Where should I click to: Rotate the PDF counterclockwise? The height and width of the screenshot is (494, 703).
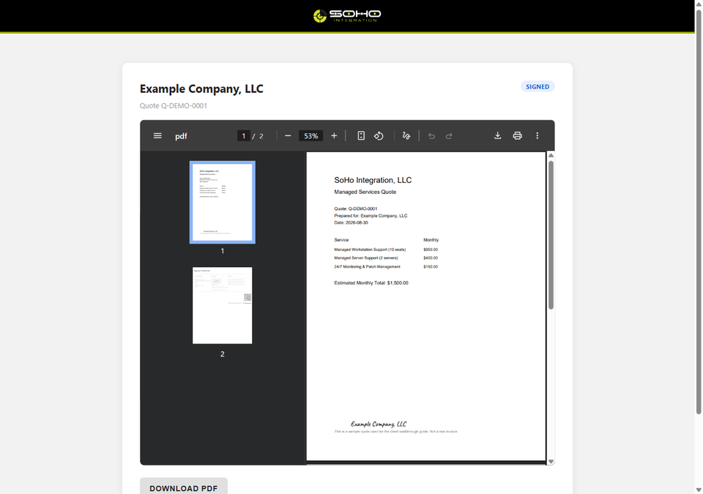click(379, 135)
